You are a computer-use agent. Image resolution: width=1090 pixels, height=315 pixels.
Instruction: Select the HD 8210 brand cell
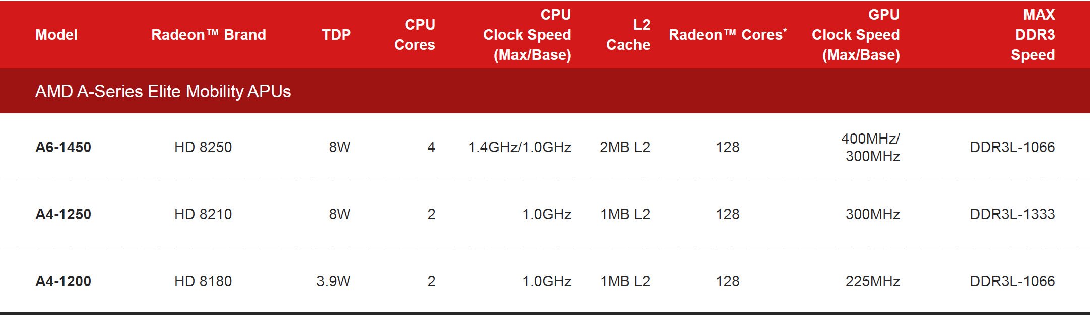click(x=203, y=214)
